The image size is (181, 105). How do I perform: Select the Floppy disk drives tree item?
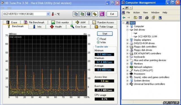click(x=143, y=50)
